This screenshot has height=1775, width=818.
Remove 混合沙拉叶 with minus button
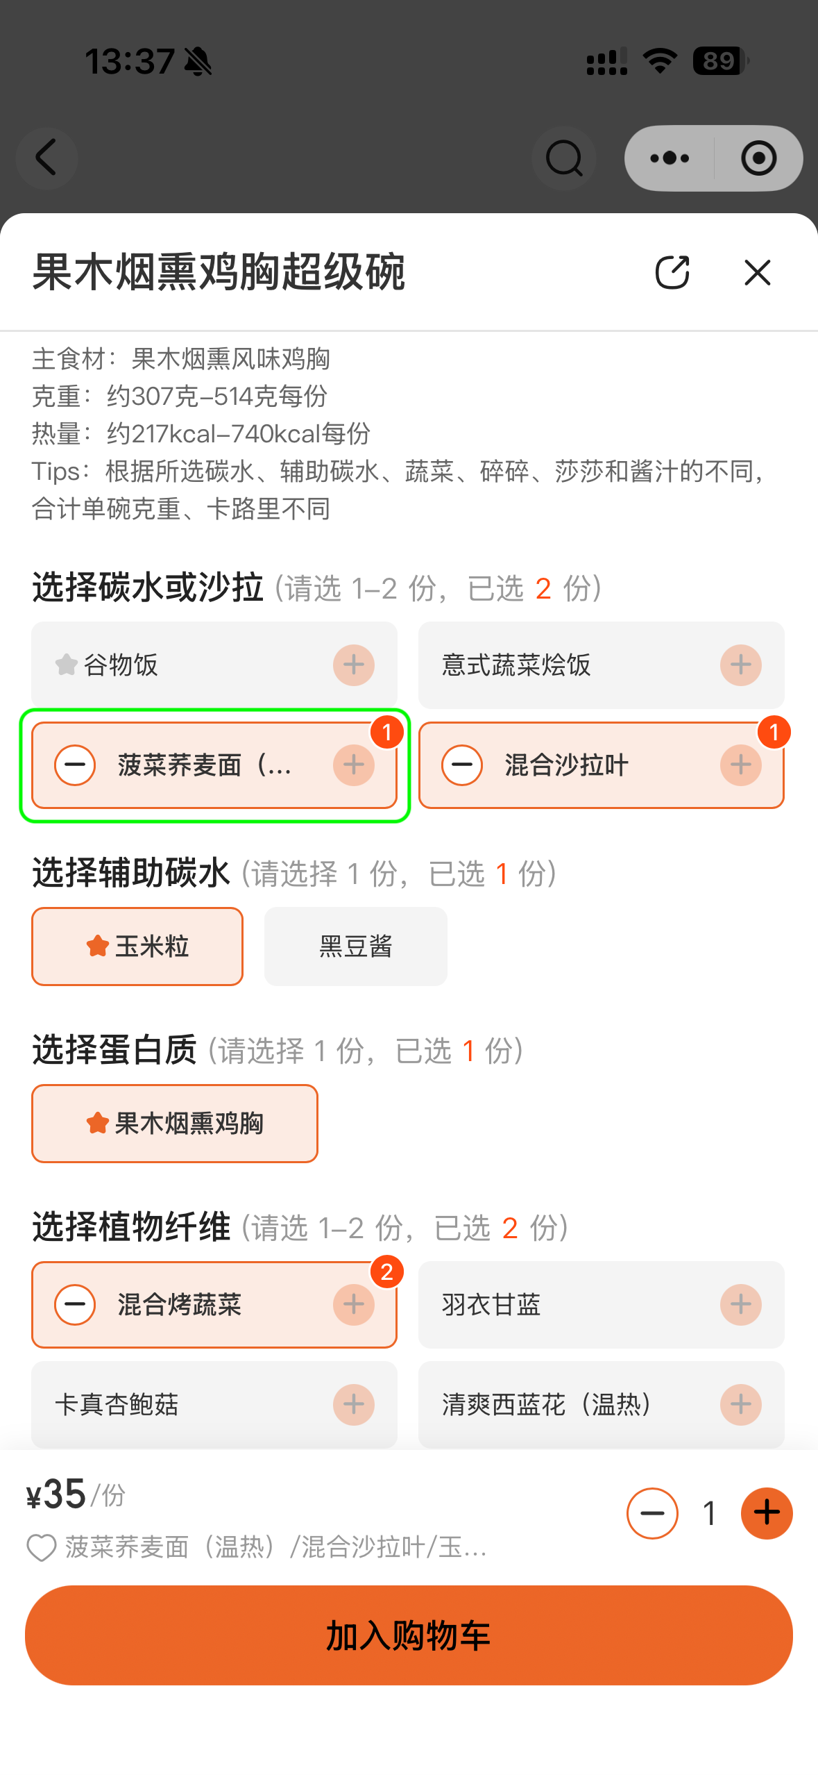click(x=462, y=765)
